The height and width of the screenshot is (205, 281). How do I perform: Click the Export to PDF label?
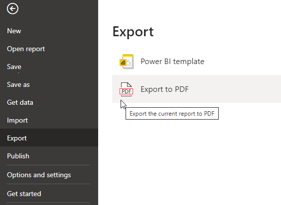click(164, 89)
